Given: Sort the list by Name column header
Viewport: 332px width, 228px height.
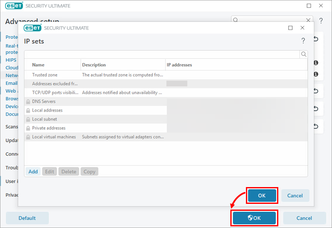Looking at the screenshot, I should pos(38,65).
